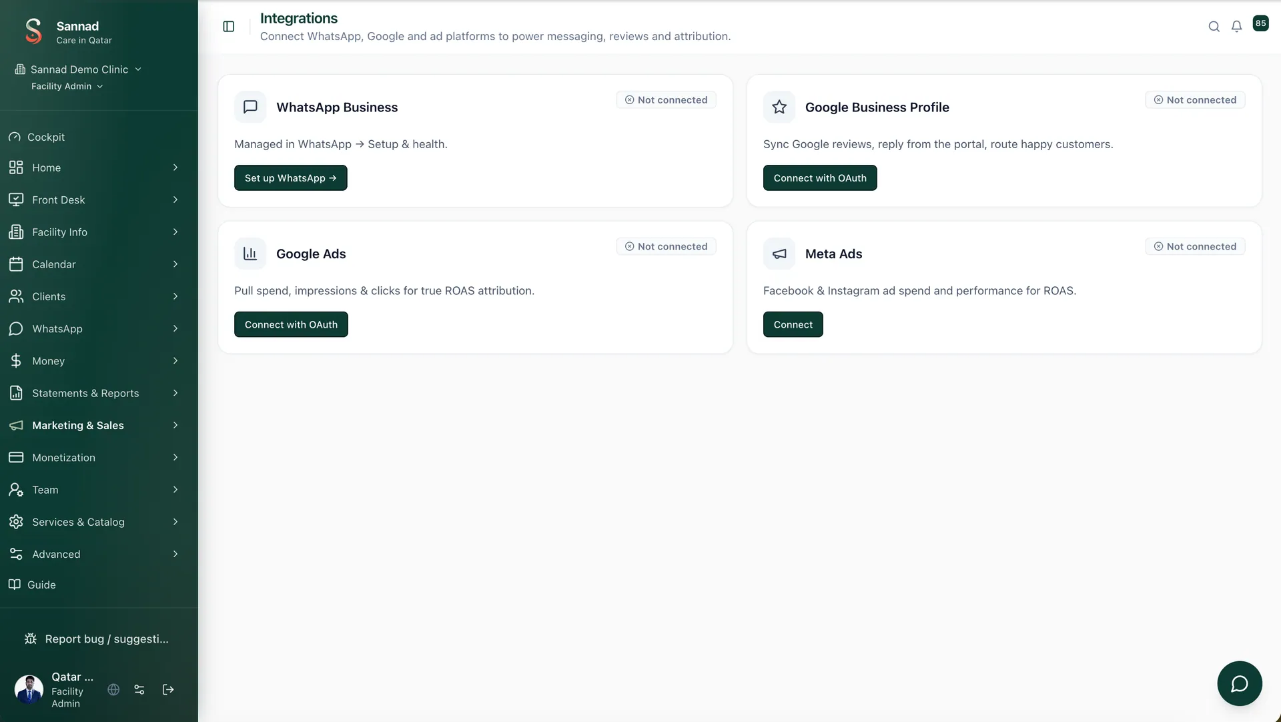Expand the Marketing & Sales chevron

point(175,425)
